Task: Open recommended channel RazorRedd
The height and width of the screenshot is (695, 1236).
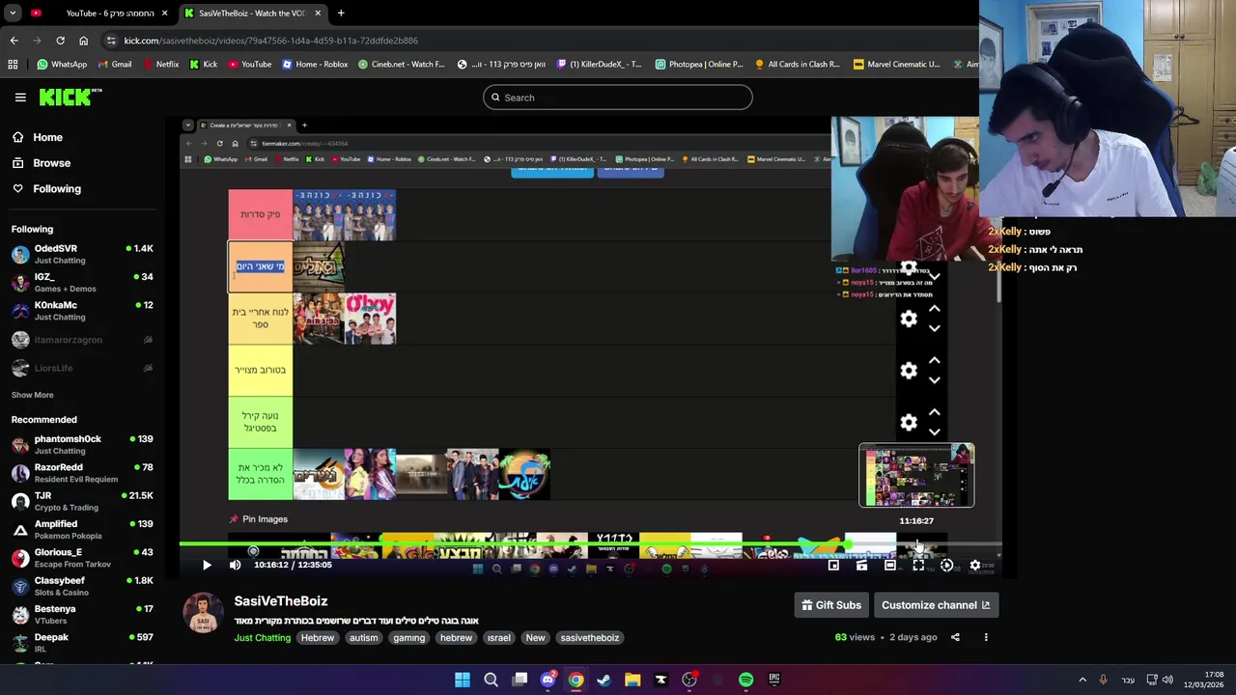Action: [82, 473]
